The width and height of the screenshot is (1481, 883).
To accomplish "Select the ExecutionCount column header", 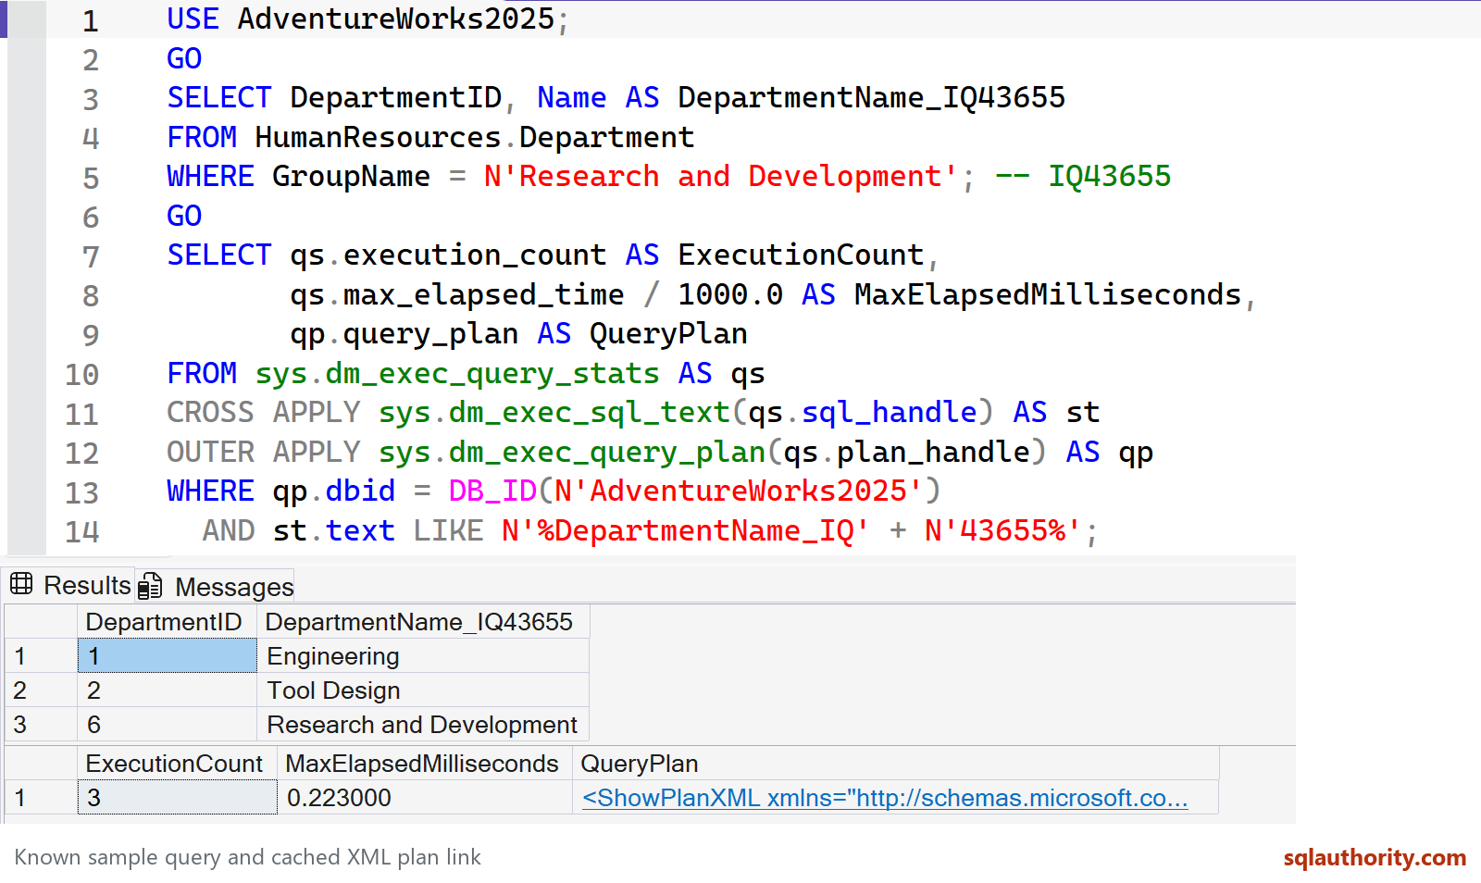I will pyautogui.click(x=177, y=764).
